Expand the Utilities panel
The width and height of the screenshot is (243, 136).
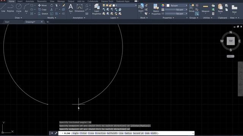(208, 18)
